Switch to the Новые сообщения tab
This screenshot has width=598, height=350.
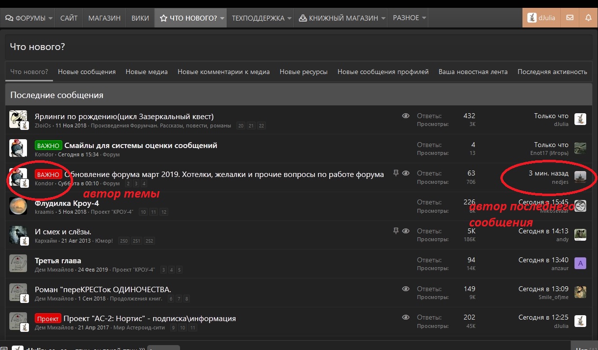pyautogui.click(x=87, y=72)
